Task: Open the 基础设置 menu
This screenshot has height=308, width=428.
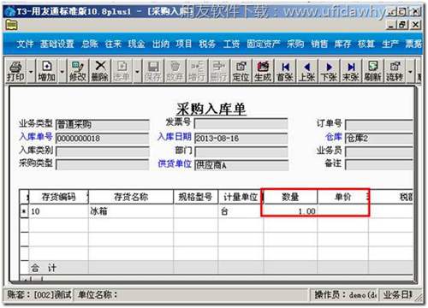Action: coord(57,44)
